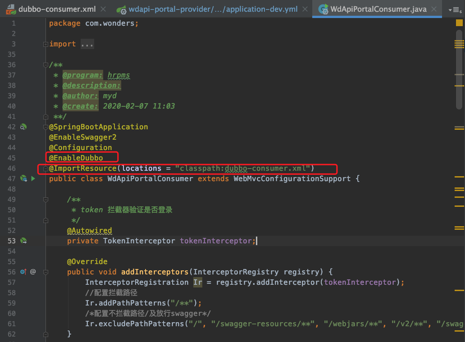
Task: Click Ir.addPathPatterns call
Action: 143,303
